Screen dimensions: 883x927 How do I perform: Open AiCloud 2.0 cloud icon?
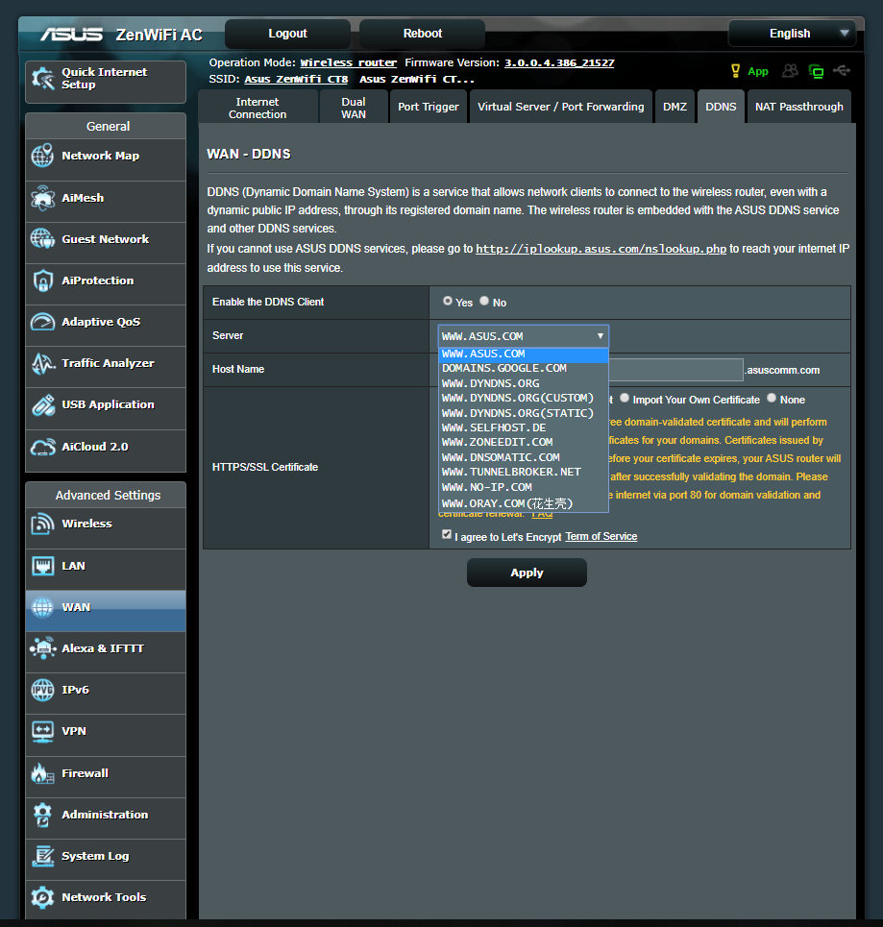pos(42,448)
